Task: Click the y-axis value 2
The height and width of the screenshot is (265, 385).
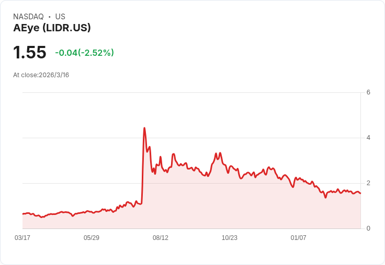Action: (x=369, y=183)
